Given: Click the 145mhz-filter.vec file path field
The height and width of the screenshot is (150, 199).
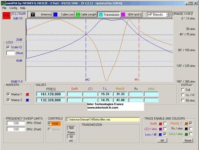Looking at the screenshot, I should 103,119.
